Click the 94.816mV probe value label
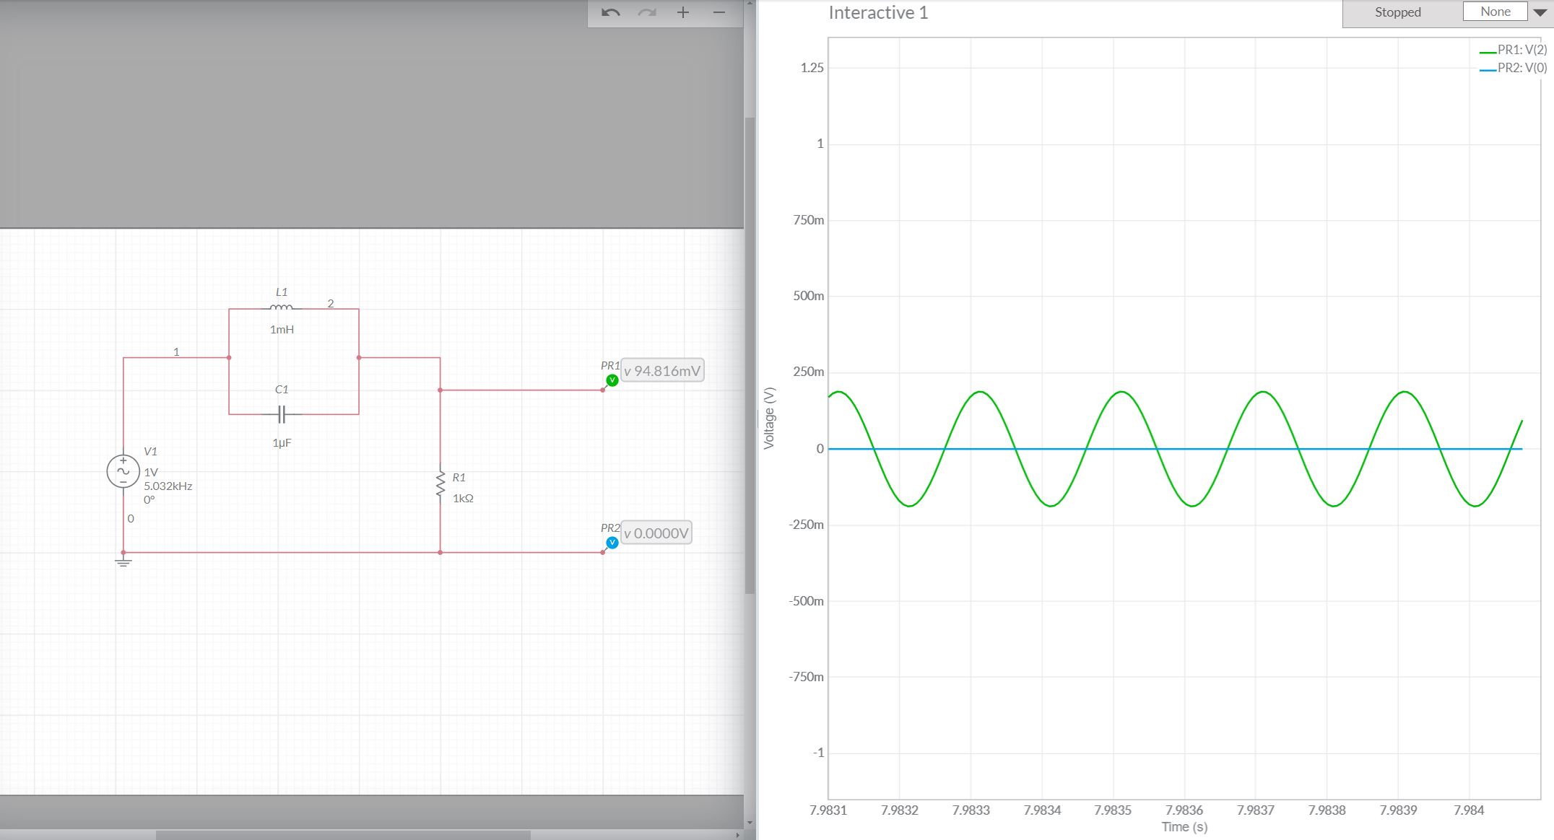The width and height of the screenshot is (1554, 840). click(662, 370)
